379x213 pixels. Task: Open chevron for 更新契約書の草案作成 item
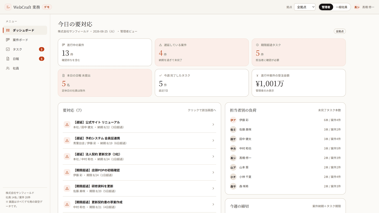click(x=213, y=204)
